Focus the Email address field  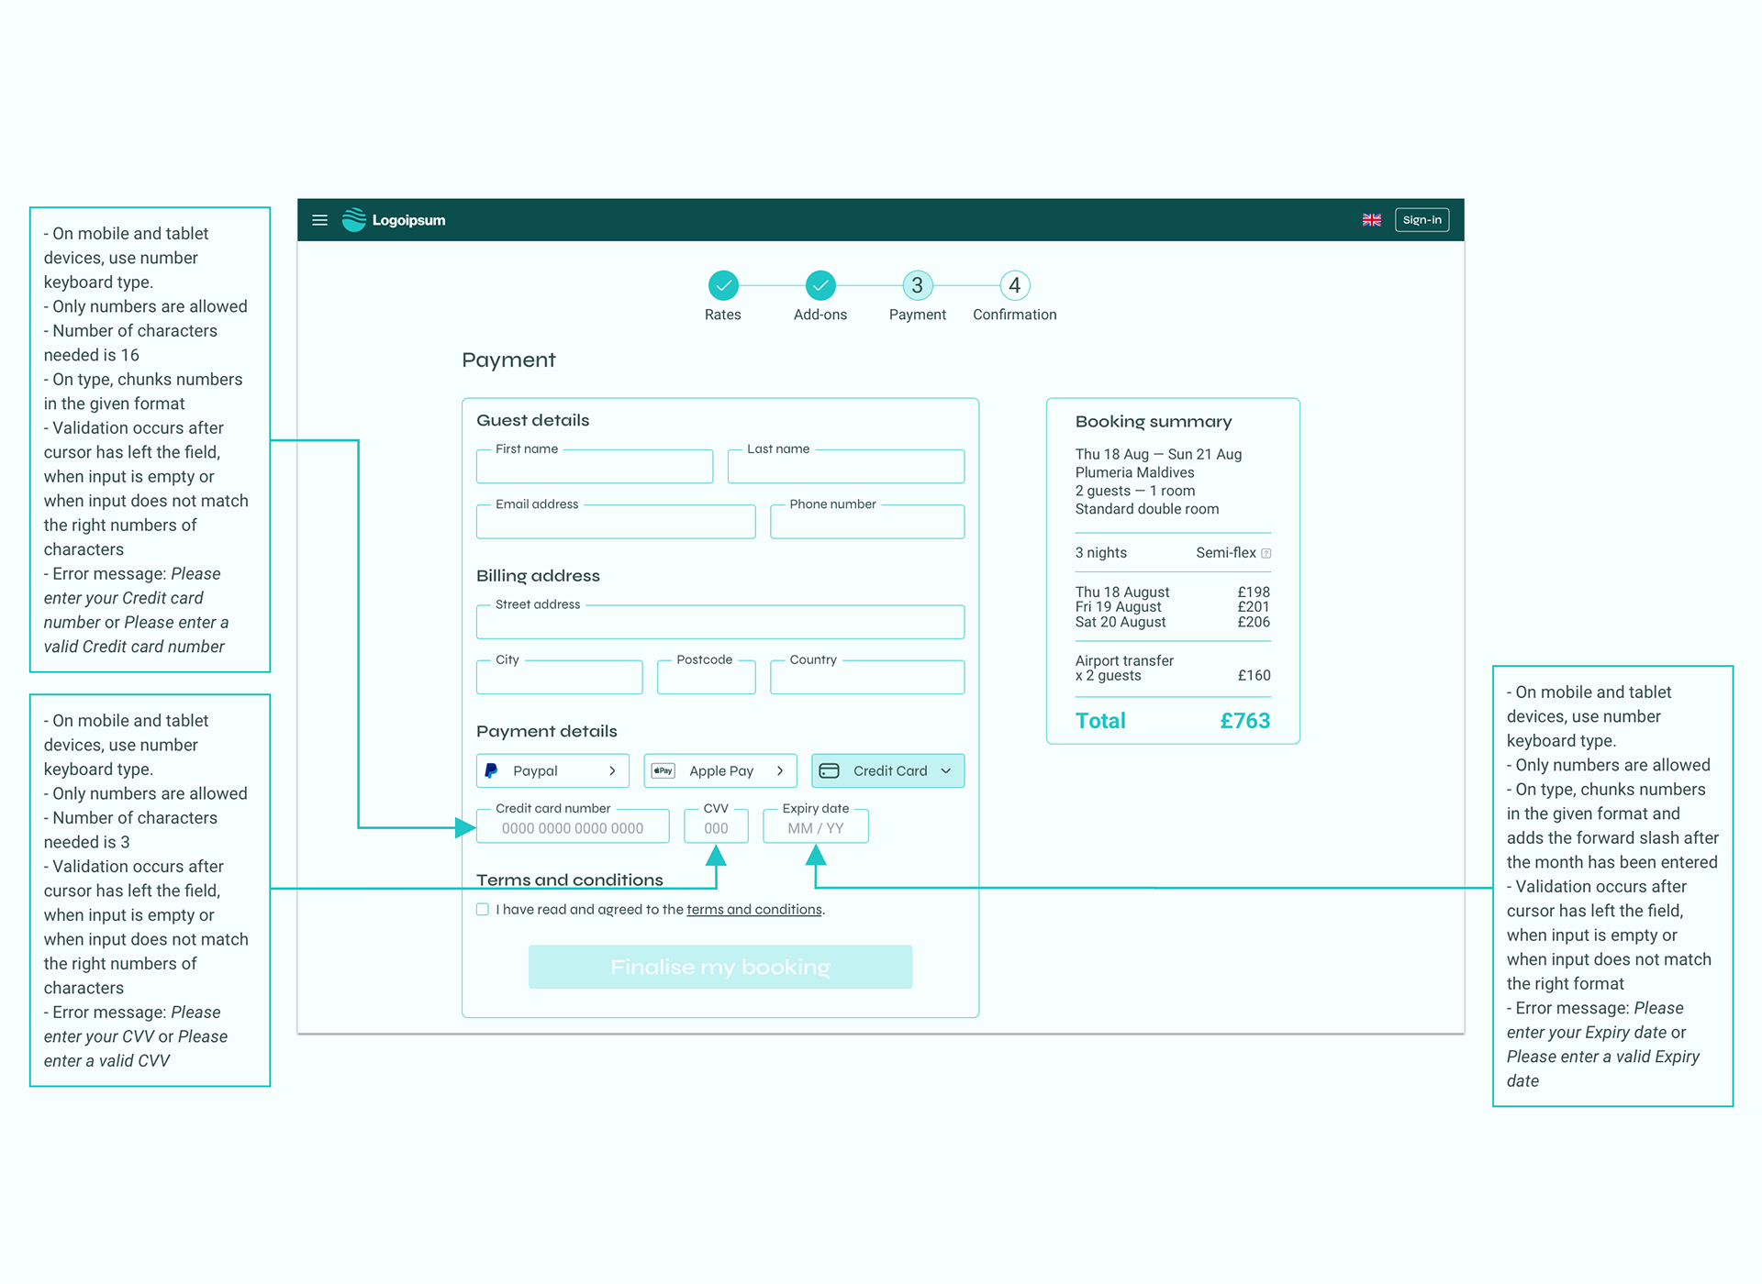(616, 521)
